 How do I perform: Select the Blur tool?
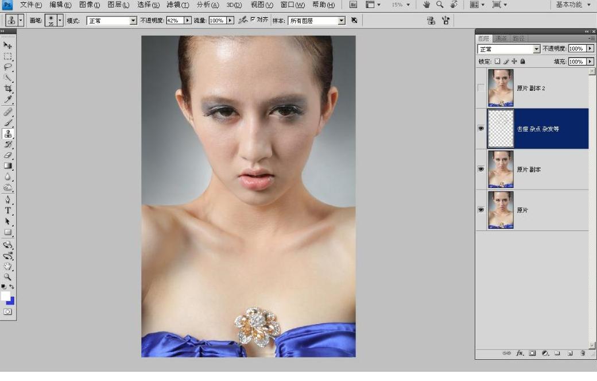coord(7,177)
